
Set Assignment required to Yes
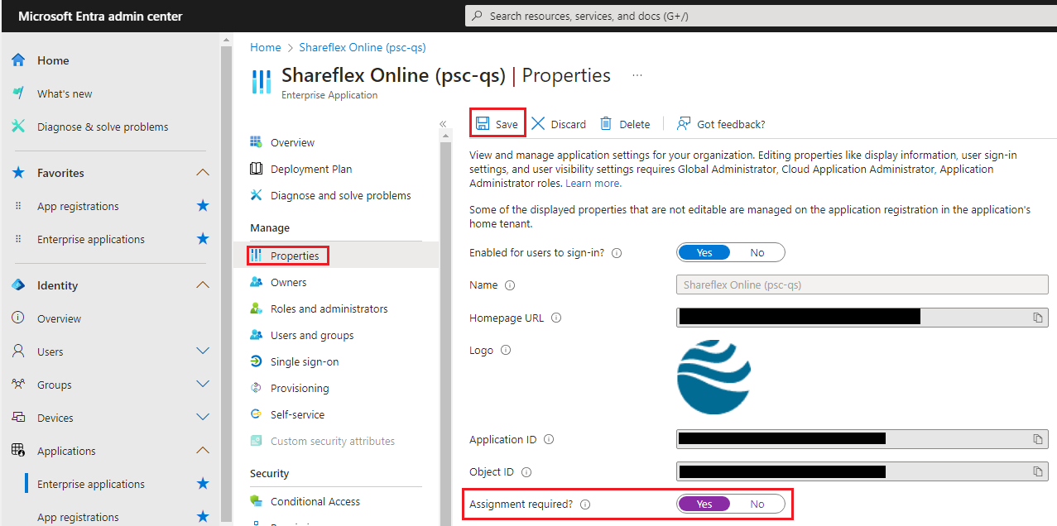click(704, 504)
